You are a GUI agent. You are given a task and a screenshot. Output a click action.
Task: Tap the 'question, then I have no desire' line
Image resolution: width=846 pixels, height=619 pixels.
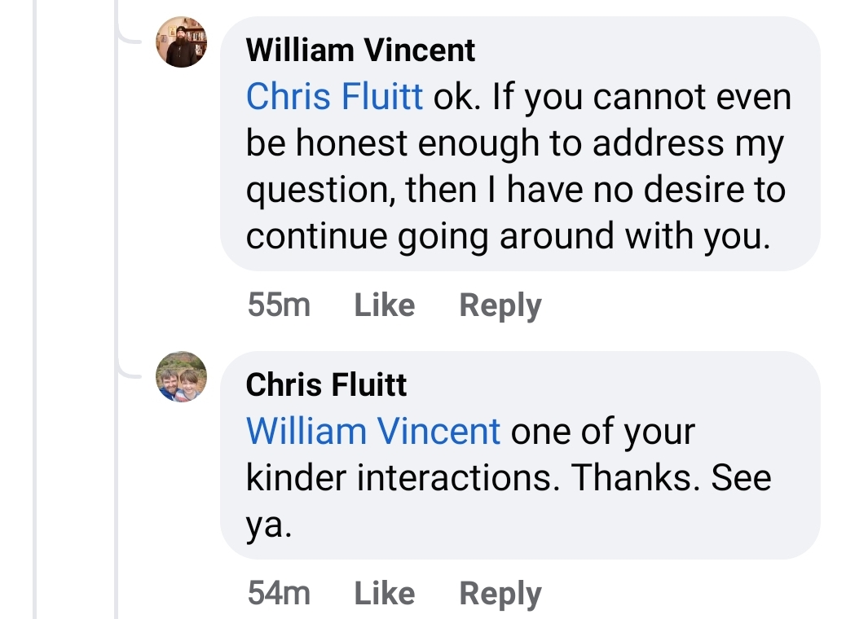point(515,190)
